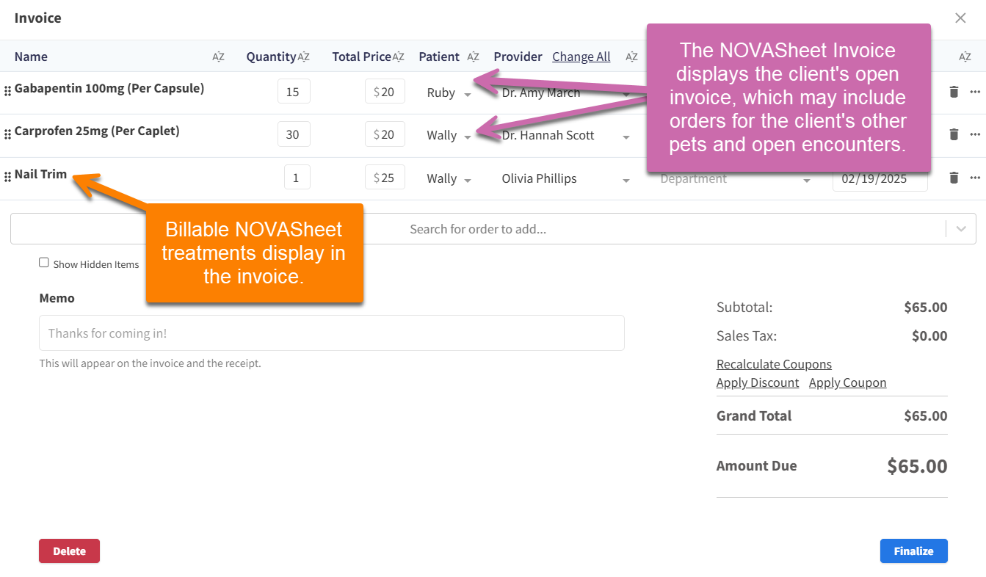The image size is (986, 577).
Task: Sort the Patient column
Action: 474,56
